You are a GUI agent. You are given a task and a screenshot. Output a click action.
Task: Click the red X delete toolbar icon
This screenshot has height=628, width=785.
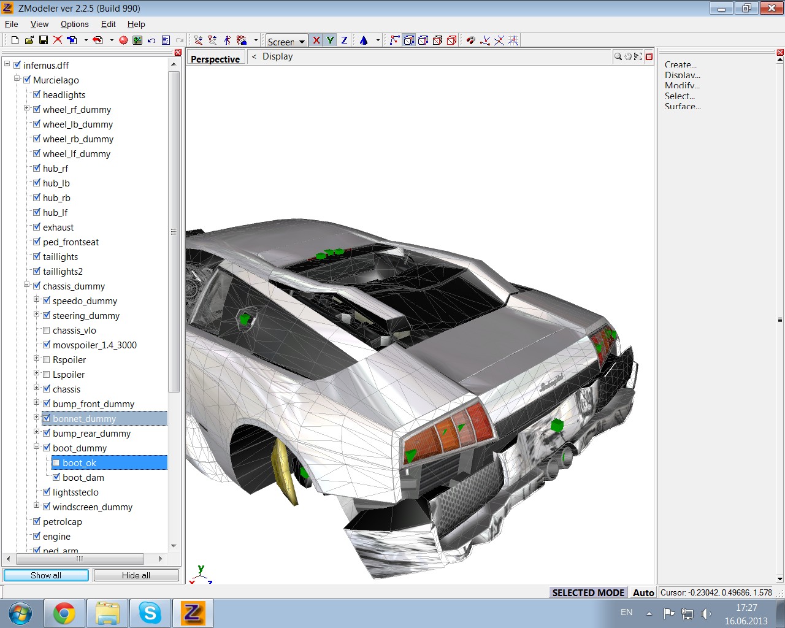[58, 40]
